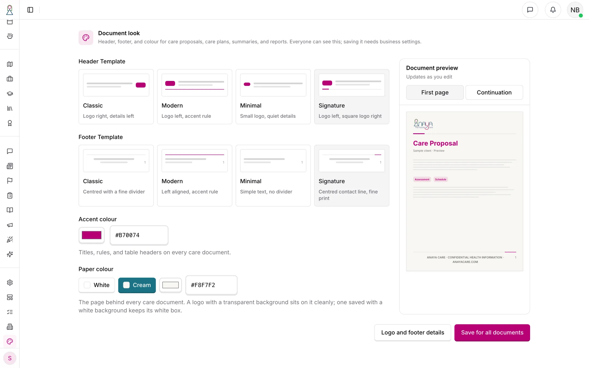Screen dimensions: 589x368
Task: Select the Modern header template
Action: pos(194,96)
